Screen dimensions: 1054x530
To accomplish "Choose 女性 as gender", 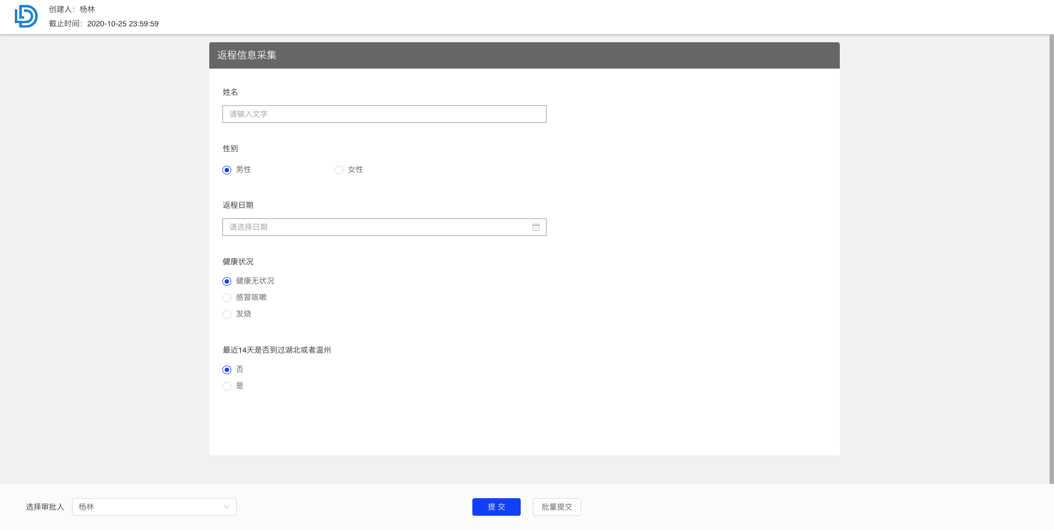I will point(339,170).
